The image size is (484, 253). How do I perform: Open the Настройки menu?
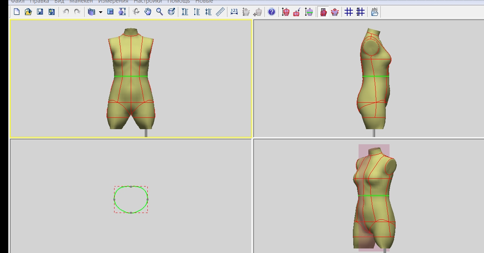click(x=148, y=2)
